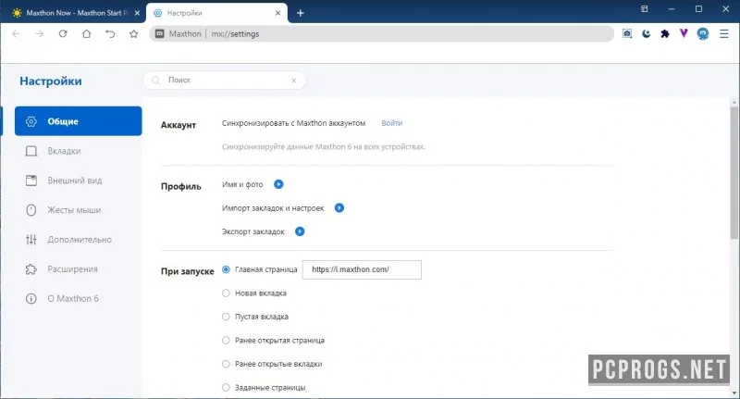Open the home page via house icon
Screen dimensions: 740x399
86,34
